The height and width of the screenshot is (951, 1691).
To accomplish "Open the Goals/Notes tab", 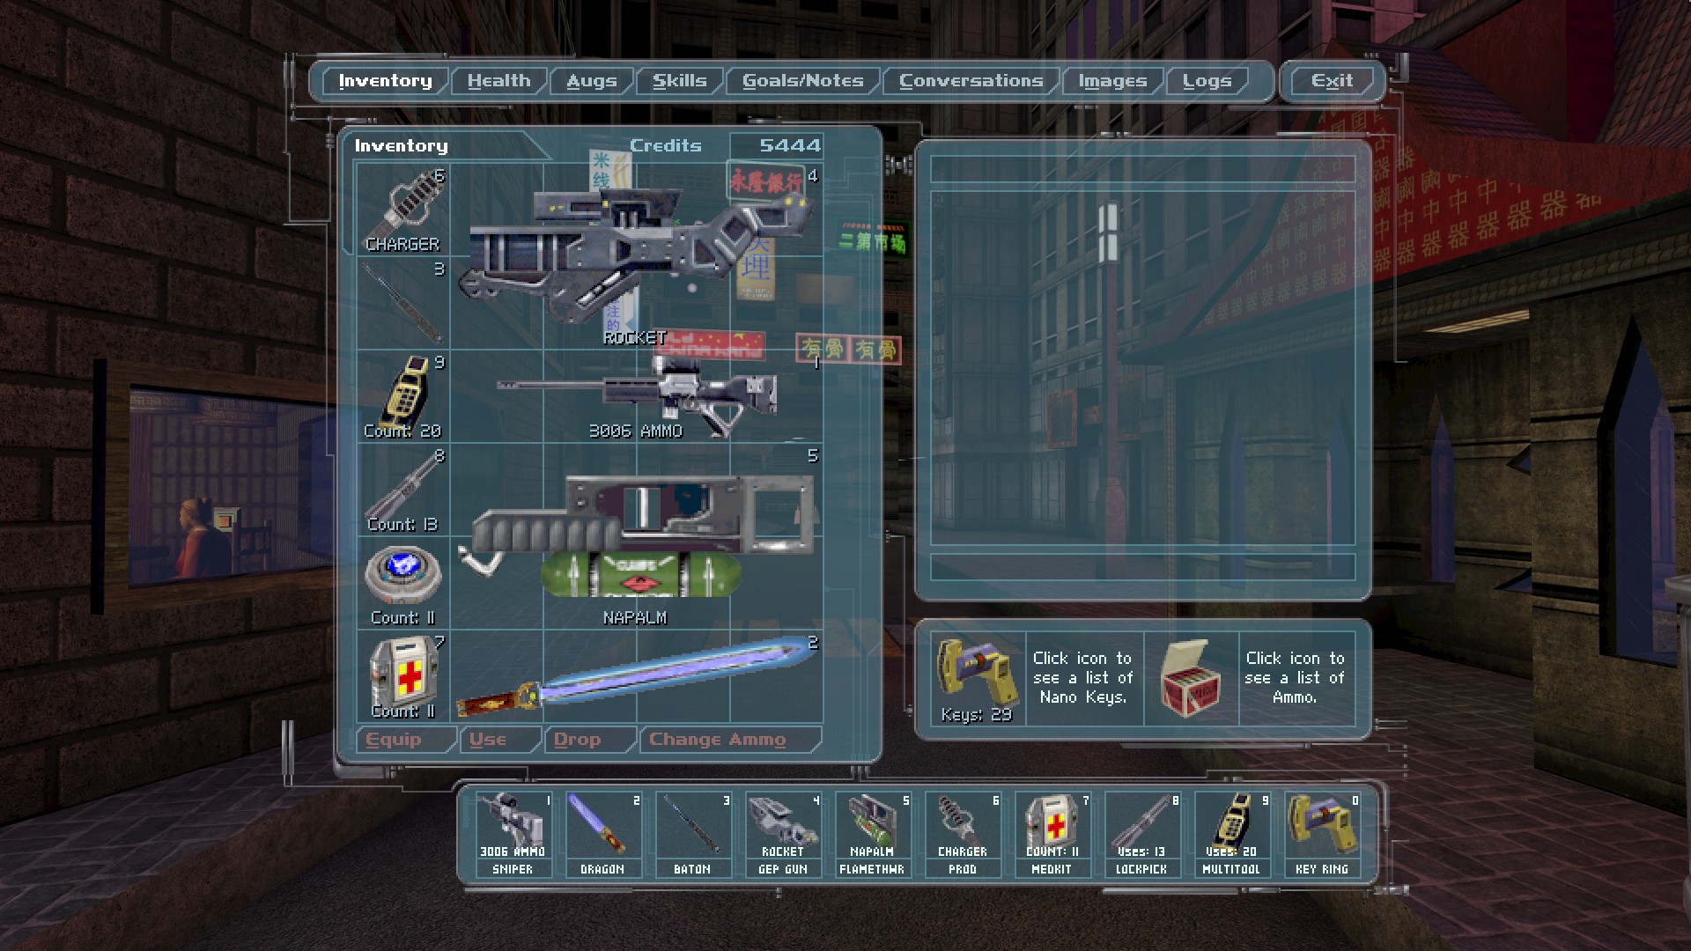I will (x=802, y=81).
